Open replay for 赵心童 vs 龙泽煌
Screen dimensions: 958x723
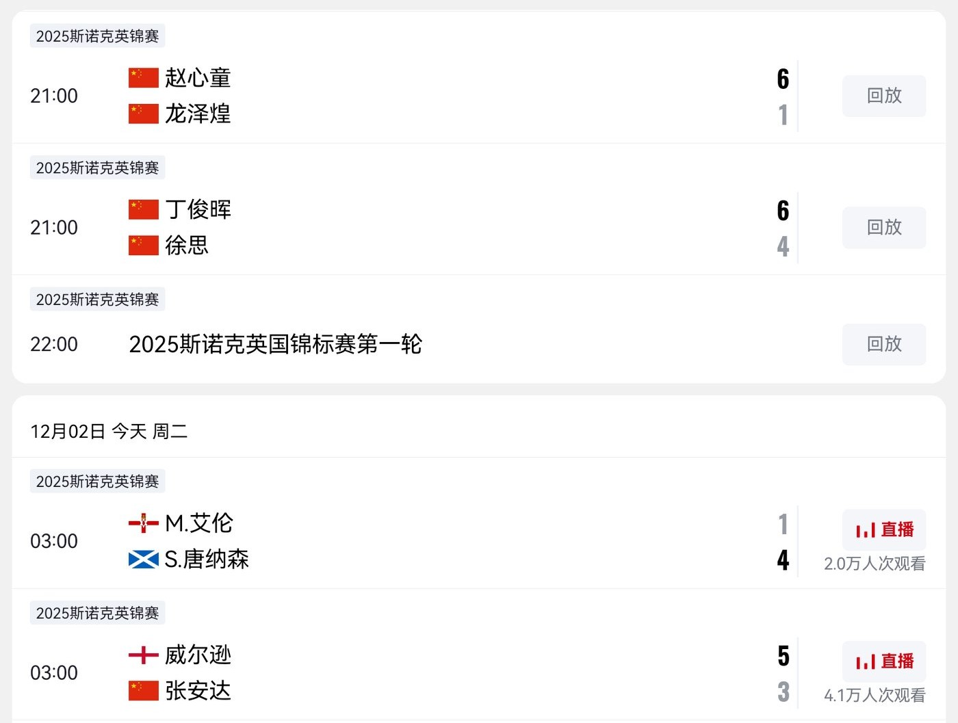coord(883,96)
